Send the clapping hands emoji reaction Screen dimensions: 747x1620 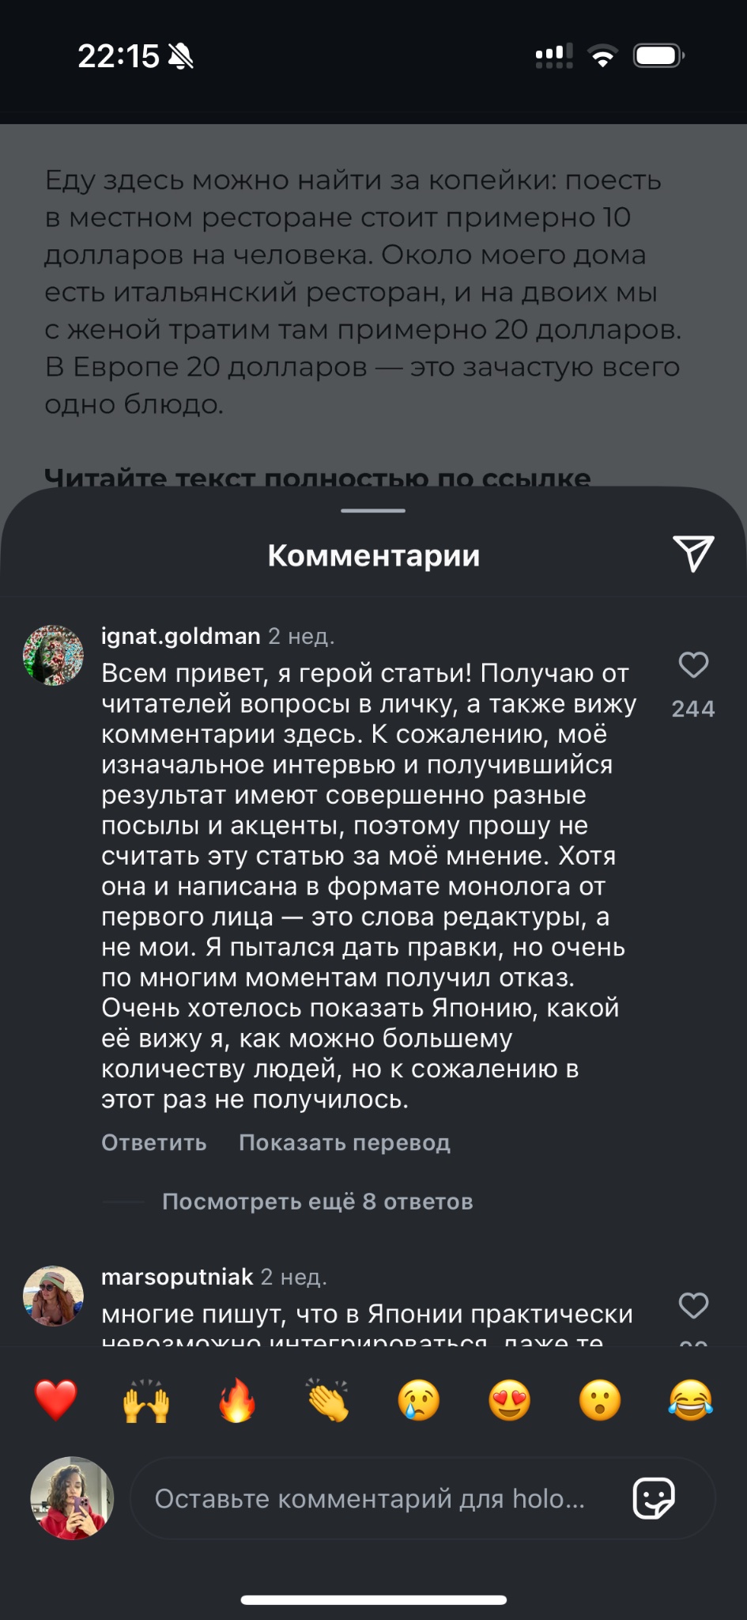[x=328, y=1401]
